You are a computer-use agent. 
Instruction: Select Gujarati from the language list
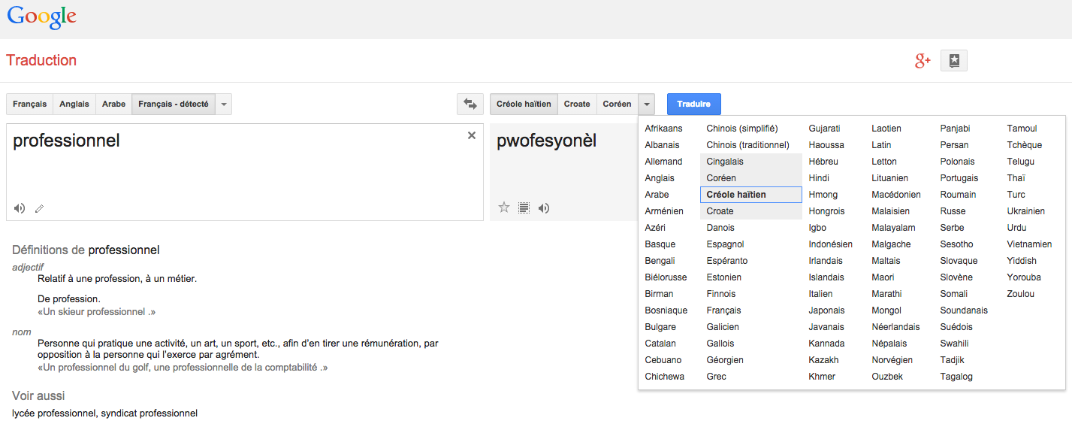click(x=824, y=129)
